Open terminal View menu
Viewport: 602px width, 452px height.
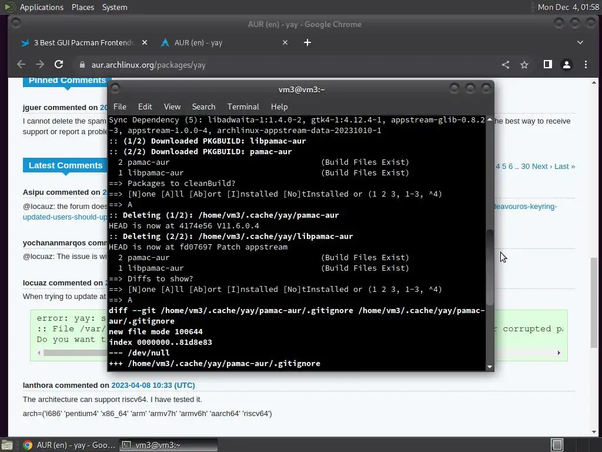pos(172,107)
